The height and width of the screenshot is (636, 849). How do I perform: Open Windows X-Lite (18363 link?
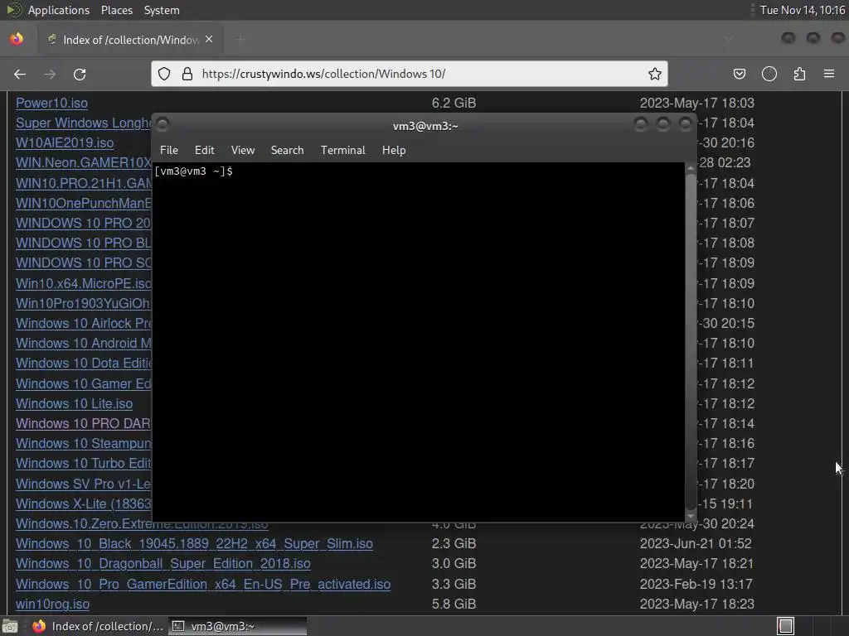click(84, 503)
